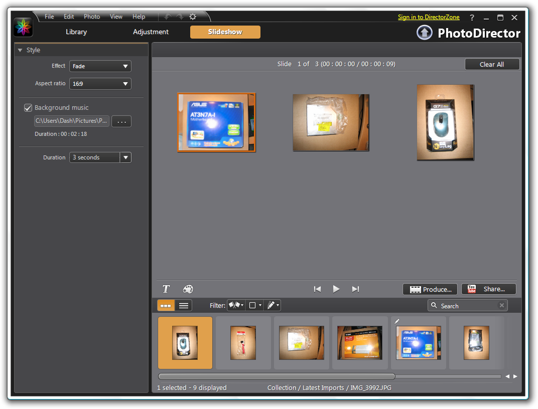Open the Help menu

139,17
